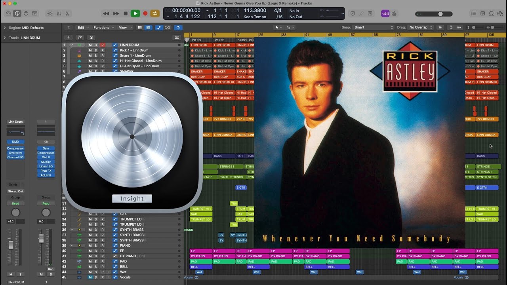Viewport: 507px width, 285px height.
Task: Show the Mixer
Action: pos(59,13)
